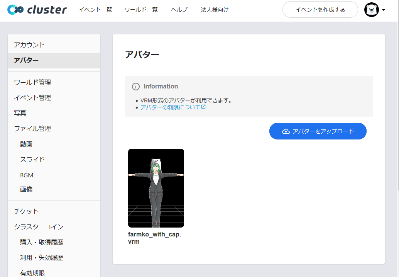Click the Information heading text
This screenshot has height=277, width=399.
161,87
